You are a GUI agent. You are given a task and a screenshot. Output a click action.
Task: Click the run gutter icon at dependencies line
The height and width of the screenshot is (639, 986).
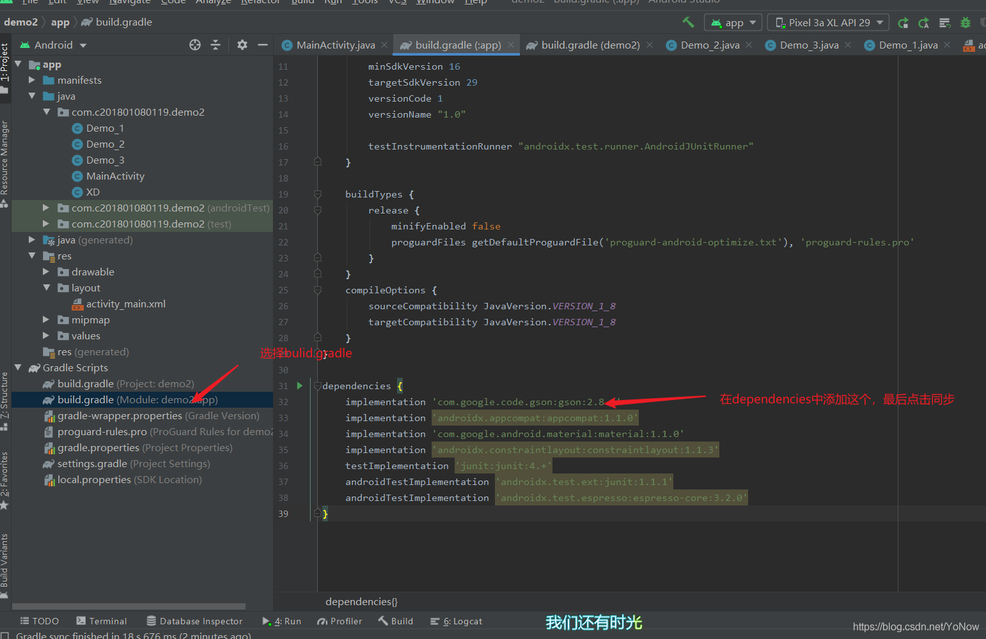(299, 385)
